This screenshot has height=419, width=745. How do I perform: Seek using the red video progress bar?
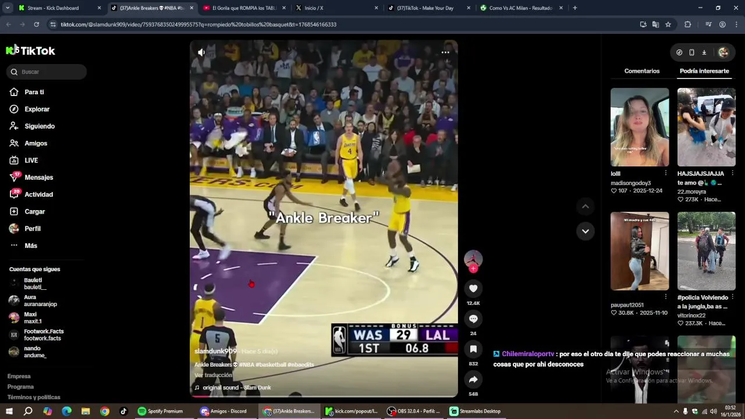(324, 396)
